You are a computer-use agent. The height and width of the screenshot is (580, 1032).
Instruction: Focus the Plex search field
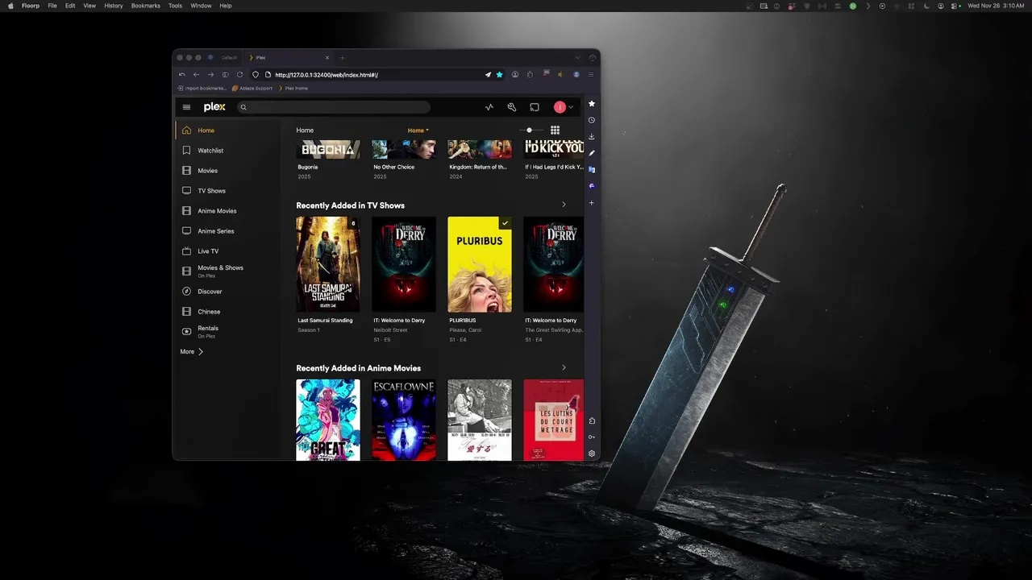334,107
